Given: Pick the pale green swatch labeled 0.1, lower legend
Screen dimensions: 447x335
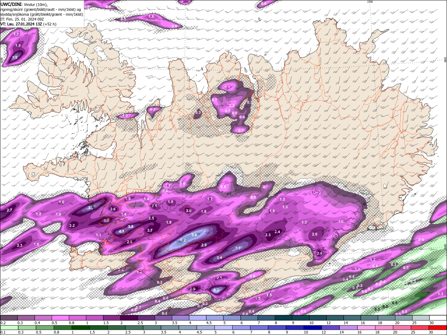Looking at the screenshot, I should (x=9, y=328).
